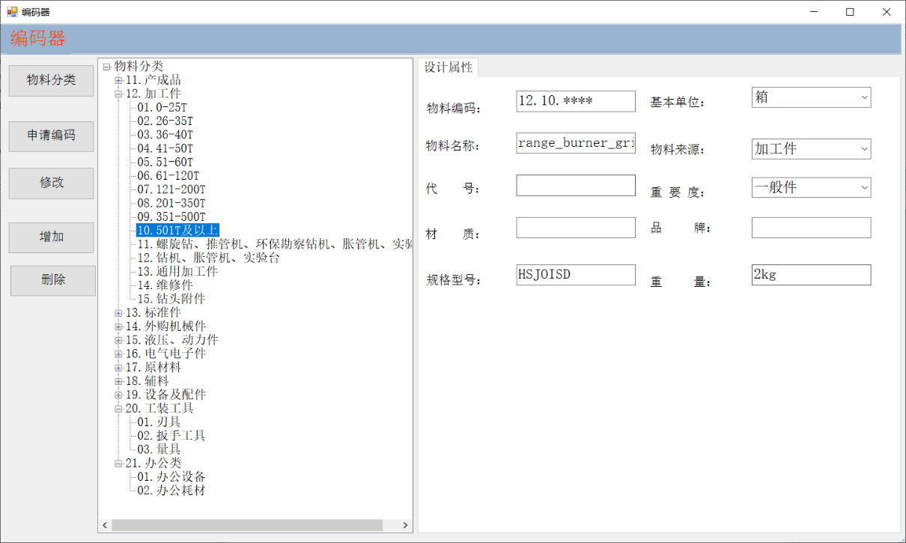Expand the 16.电气电子件 tree node
The image size is (906, 543).
(x=118, y=354)
